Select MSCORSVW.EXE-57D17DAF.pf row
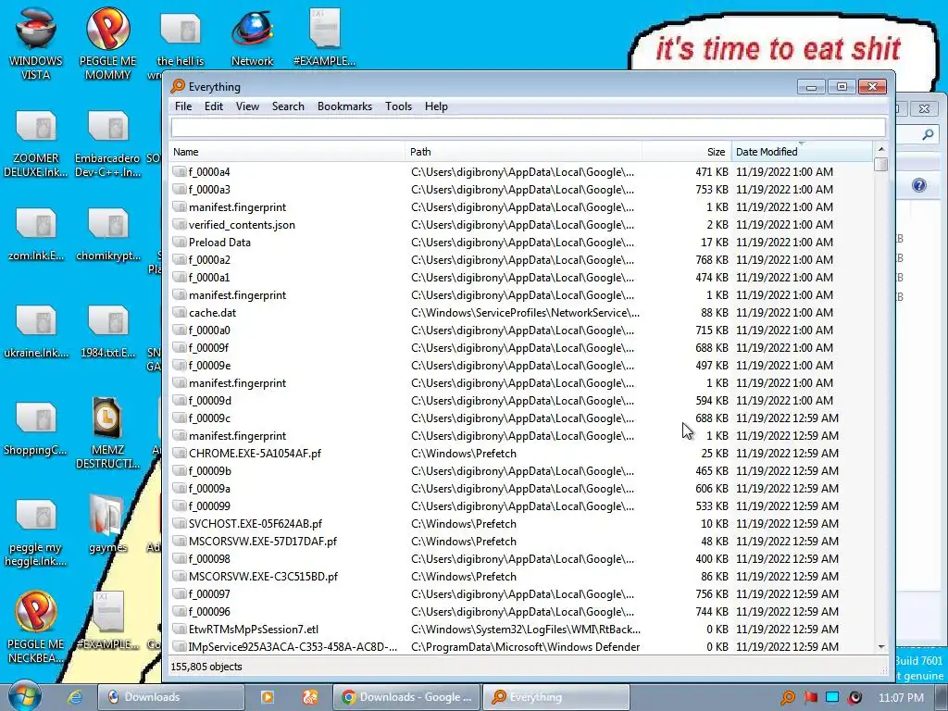Screen dimensions: 948x711 pyautogui.click(x=521, y=541)
